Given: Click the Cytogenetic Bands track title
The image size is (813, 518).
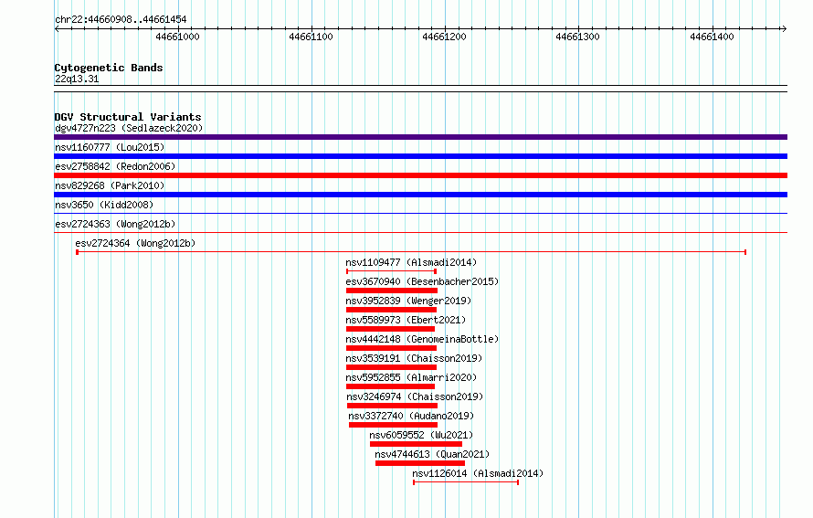Looking at the screenshot, I should [x=109, y=68].
